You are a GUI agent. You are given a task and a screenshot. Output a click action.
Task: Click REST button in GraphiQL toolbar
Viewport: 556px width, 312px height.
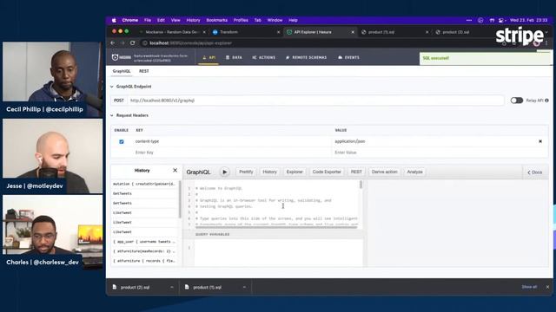[356, 172]
